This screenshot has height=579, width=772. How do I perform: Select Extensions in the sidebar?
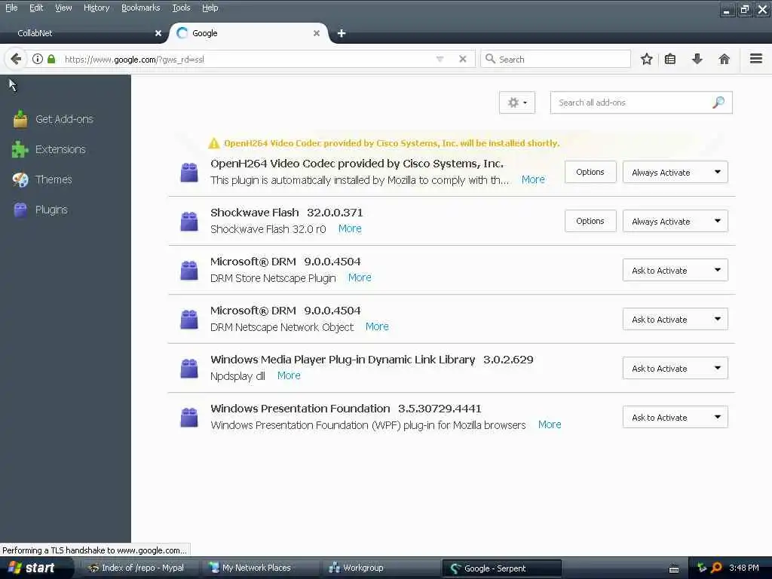pos(49,149)
